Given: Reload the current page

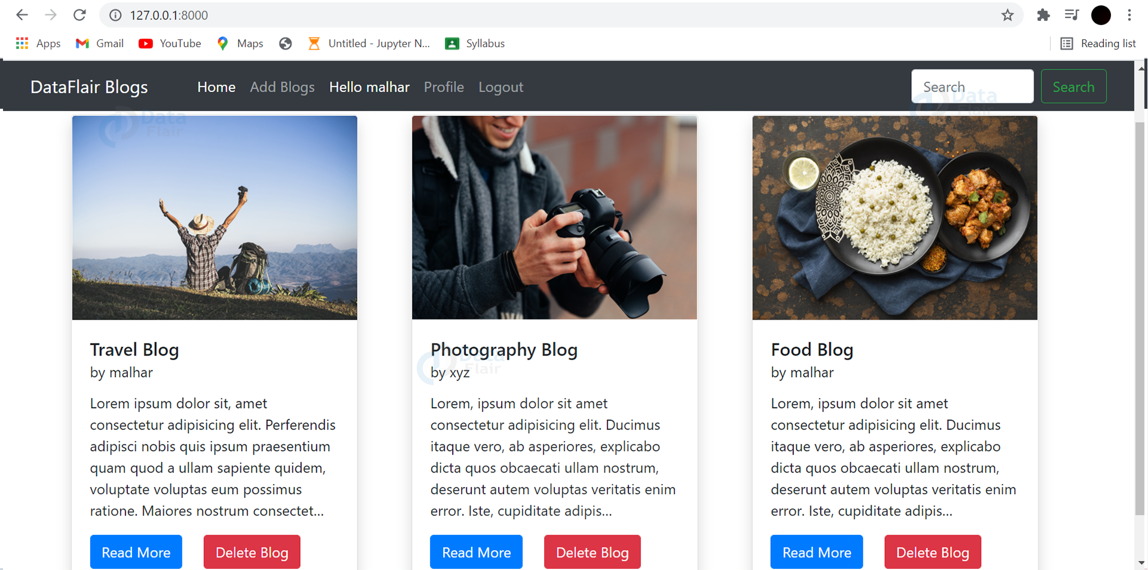Looking at the screenshot, I should [80, 15].
